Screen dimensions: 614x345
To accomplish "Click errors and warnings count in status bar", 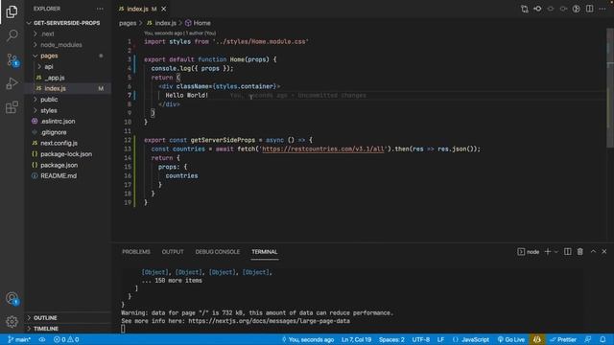I will coord(66,339).
